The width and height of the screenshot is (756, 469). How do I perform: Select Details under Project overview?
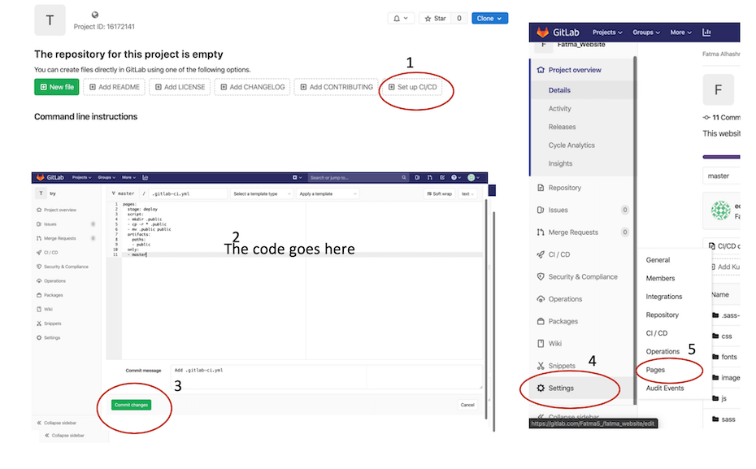(x=559, y=90)
